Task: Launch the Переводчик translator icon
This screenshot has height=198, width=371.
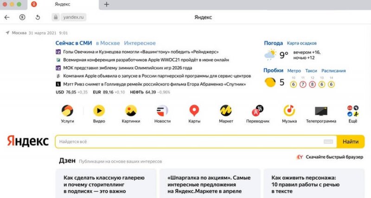Action: 258,111
